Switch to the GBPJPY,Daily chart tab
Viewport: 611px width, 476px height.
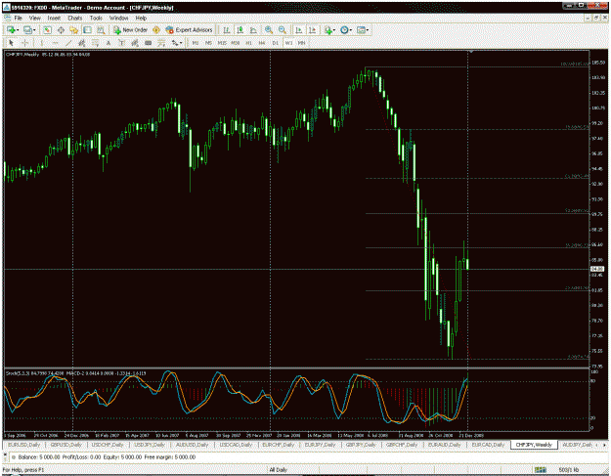point(361,445)
